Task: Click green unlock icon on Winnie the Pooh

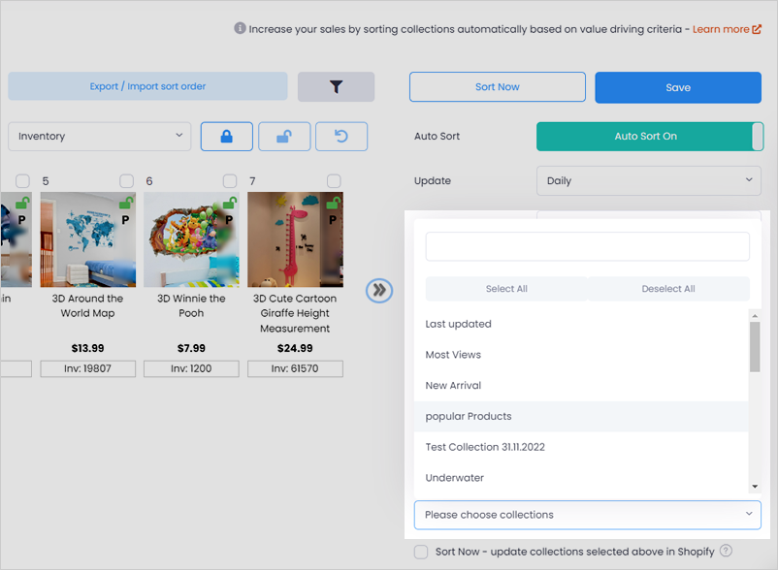Action: click(x=230, y=203)
